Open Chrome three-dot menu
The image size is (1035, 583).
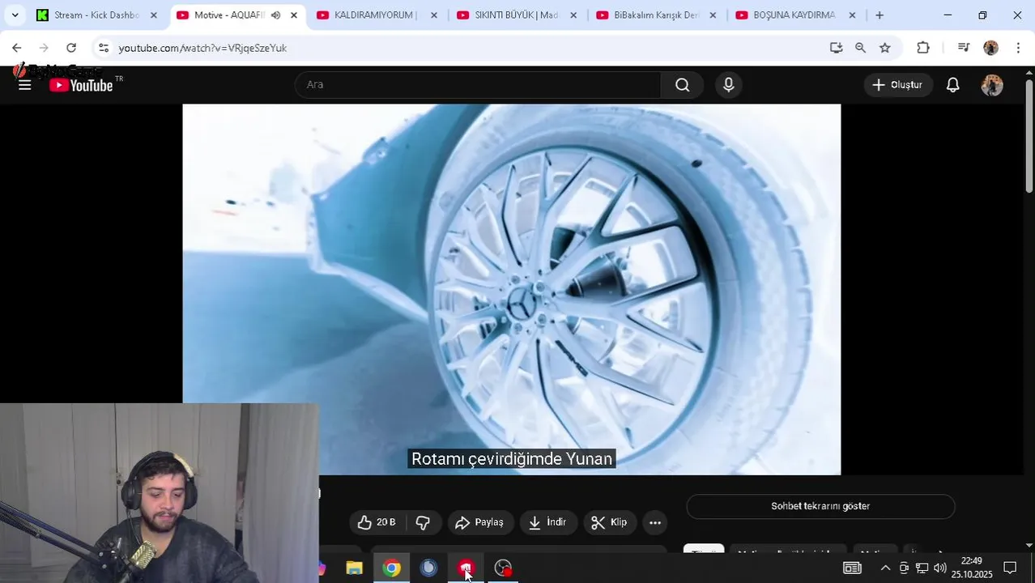point(1018,48)
